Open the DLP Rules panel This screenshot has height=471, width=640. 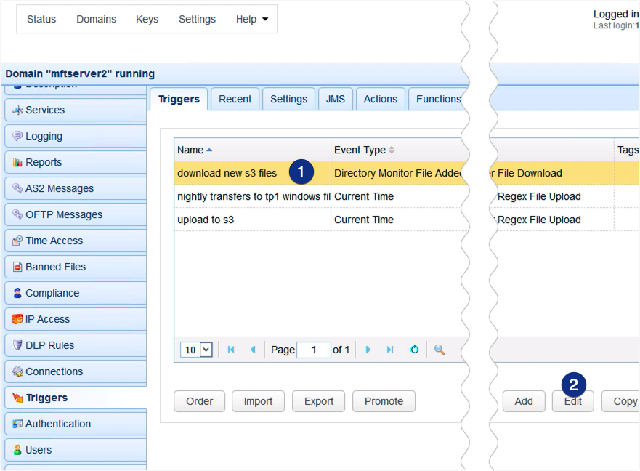(x=48, y=345)
